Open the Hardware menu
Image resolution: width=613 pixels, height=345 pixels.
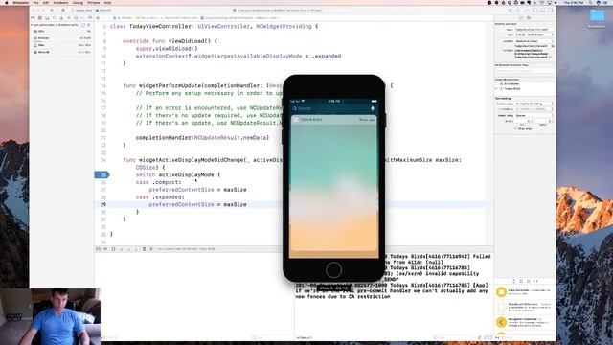tap(60, 2)
